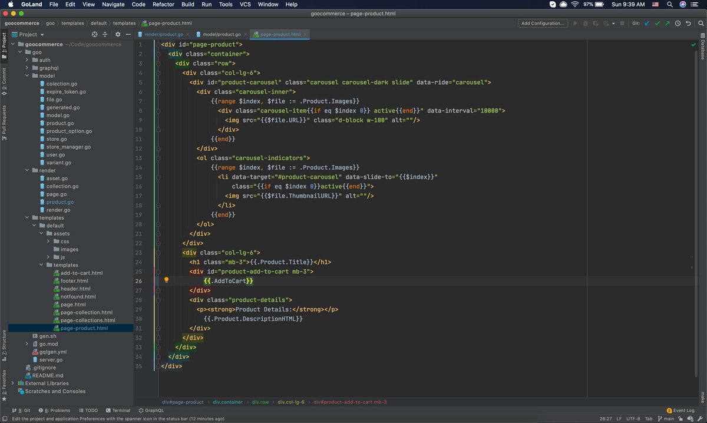
Task: Open the Navigate menu
Action: (113, 4)
